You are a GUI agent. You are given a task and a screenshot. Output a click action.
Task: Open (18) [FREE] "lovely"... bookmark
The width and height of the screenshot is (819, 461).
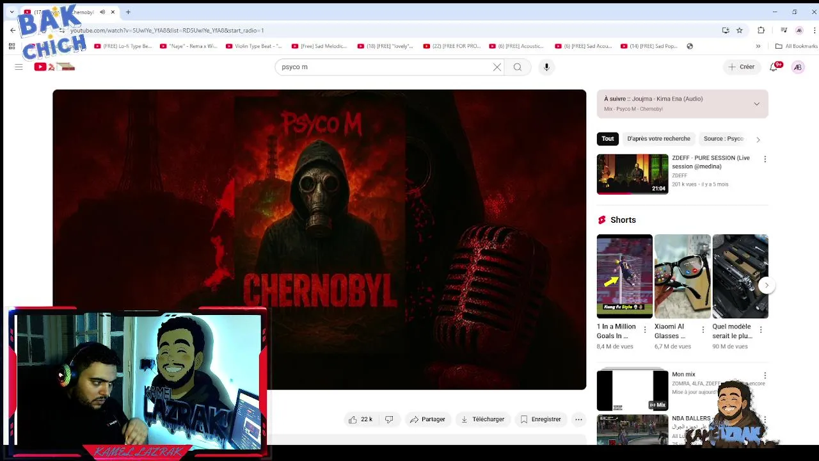[x=386, y=46]
